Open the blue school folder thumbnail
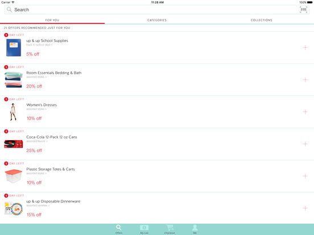 tap(14, 48)
